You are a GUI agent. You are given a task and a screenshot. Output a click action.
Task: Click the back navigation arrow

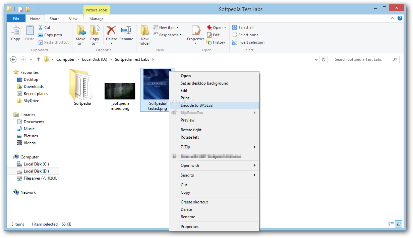click(13, 59)
